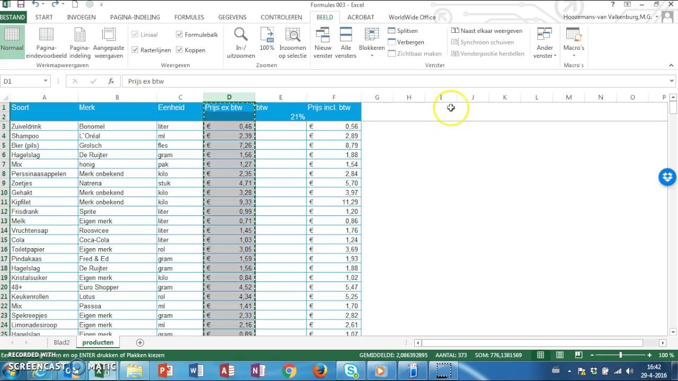678x381 pixels.
Task: Open Google Chrome from the taskbar
Action: [289, 371]
